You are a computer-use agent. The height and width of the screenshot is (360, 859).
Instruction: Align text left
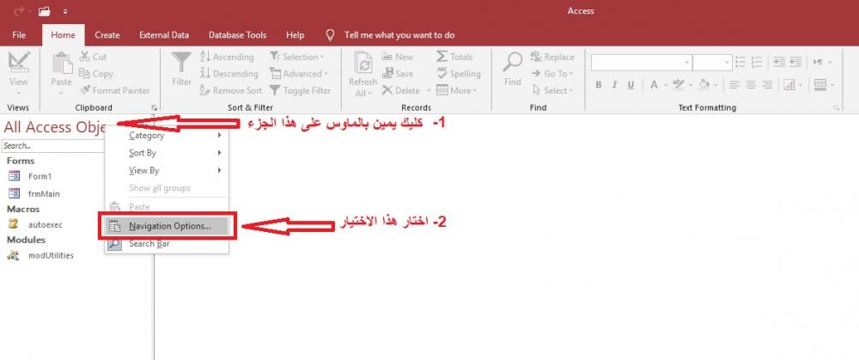(x=734, y=85)
